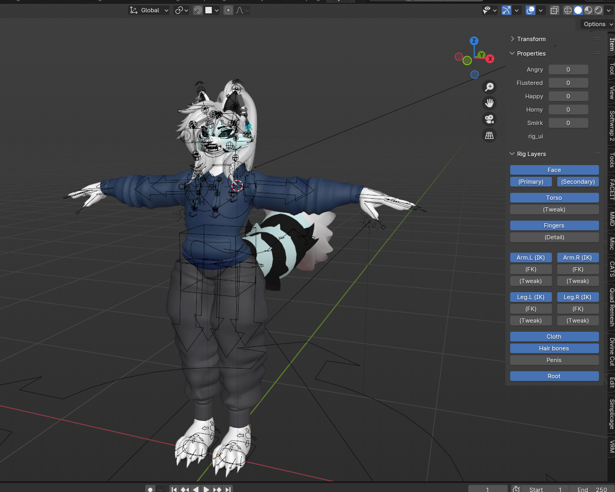Toggle viewport overlays button
This screenshot has width=615, height=492.
pos(531,10)
